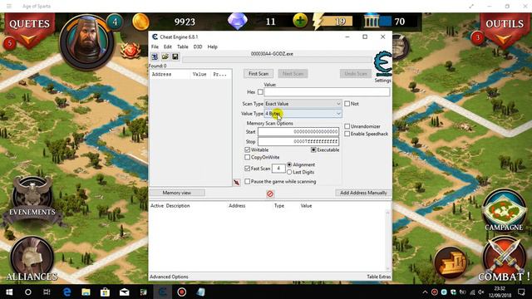Open the process list computer icon

point(155,57)
